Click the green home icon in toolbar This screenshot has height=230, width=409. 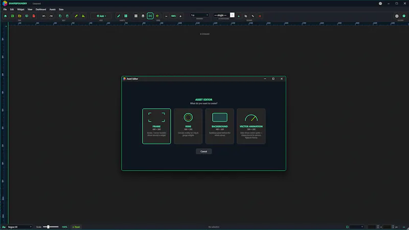pyautogui.click(x=5, y=16)
